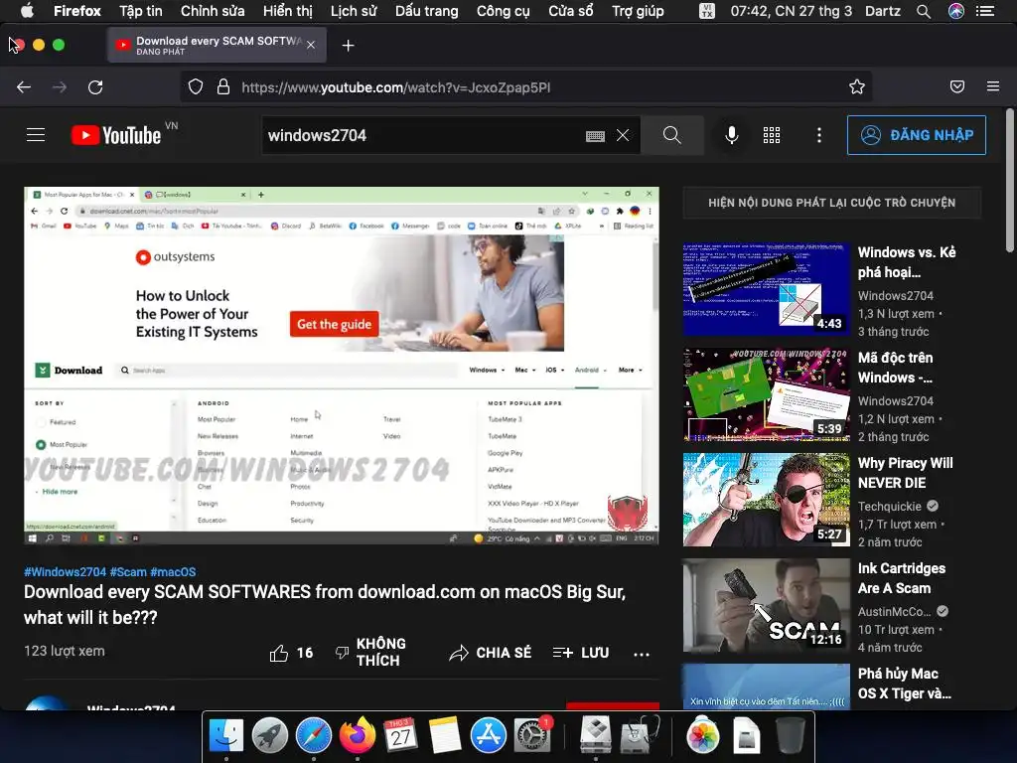
Task: Open YouTube settings three-dot menu
Action: (x=819, y=135)
